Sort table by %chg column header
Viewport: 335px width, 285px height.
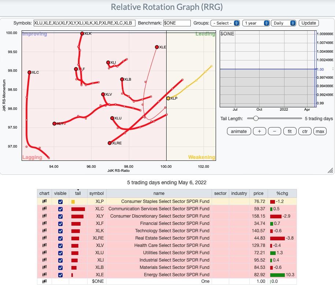(282, 193)
